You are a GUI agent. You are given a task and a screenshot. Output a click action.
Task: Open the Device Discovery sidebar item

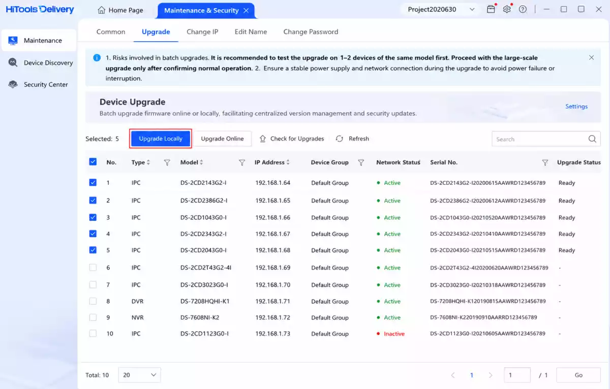click(41, 62)
